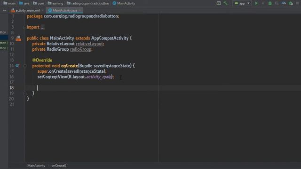Click the run with coverage icon
This screenshot has width=301, height=169.
point(277,3)
